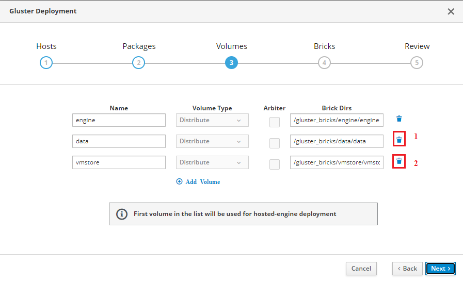Click the Cancel button

tap(361, 269)
